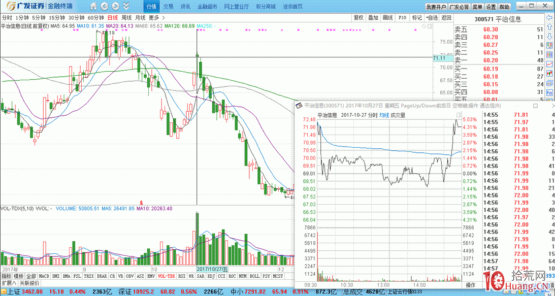Select the 分时 period
This screenshot has width=555, height=296.
(x=7, y=17)
